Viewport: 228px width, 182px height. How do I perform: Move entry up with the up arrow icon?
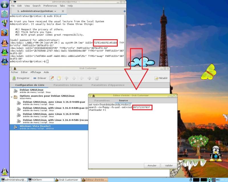(66, 78)
